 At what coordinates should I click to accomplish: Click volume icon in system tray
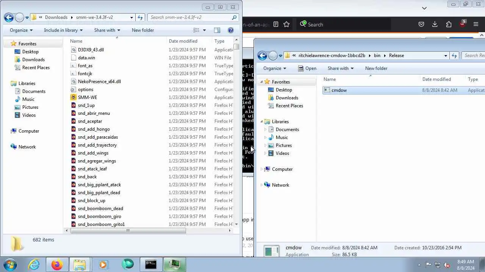pyautogui.click(x=447, y=265)
